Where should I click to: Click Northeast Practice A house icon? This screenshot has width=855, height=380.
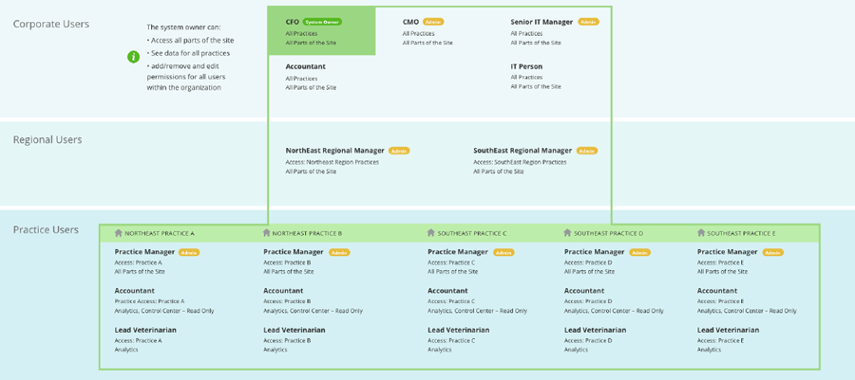[119, 233]
